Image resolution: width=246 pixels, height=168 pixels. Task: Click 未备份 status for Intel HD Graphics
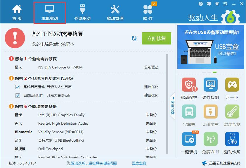coord(151,115)
